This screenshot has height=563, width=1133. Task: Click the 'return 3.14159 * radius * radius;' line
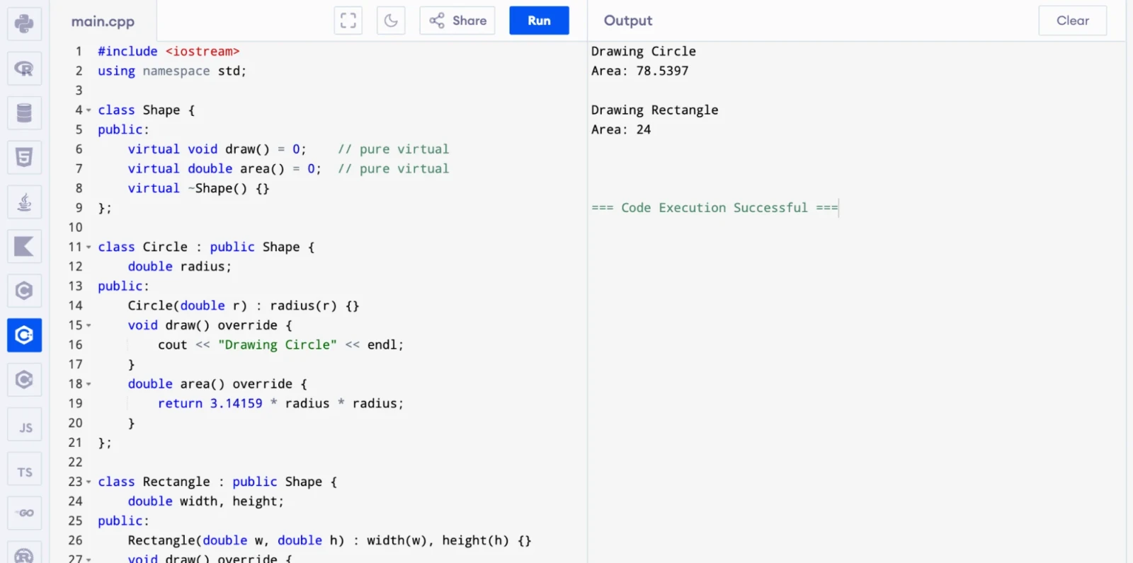click(x=280, y=403)
